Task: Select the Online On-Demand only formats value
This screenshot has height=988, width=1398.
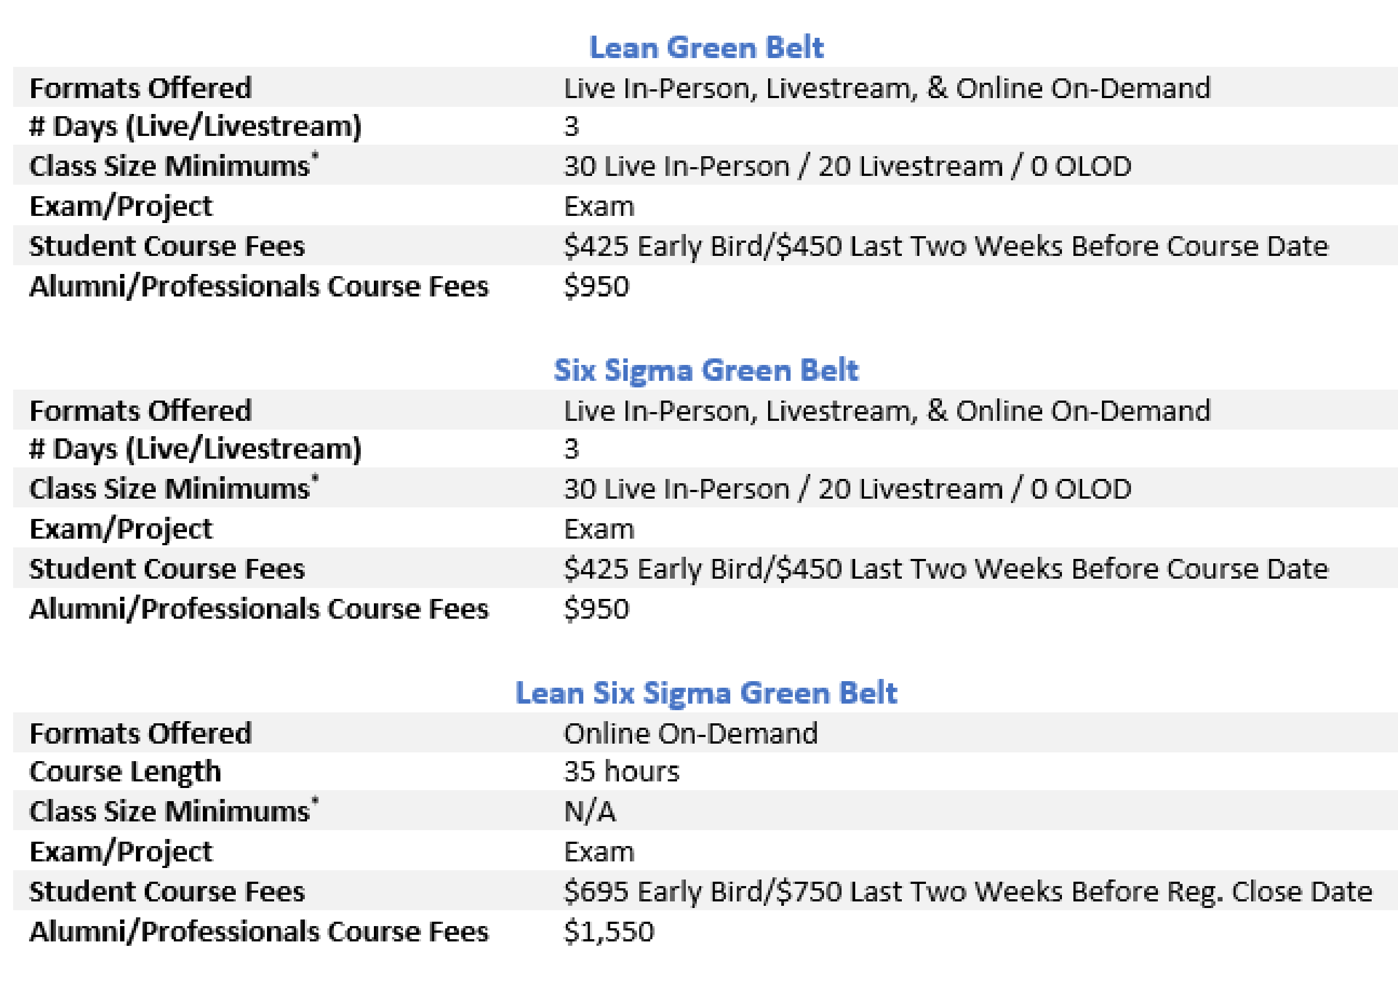Action: click(x=690, y=733)
